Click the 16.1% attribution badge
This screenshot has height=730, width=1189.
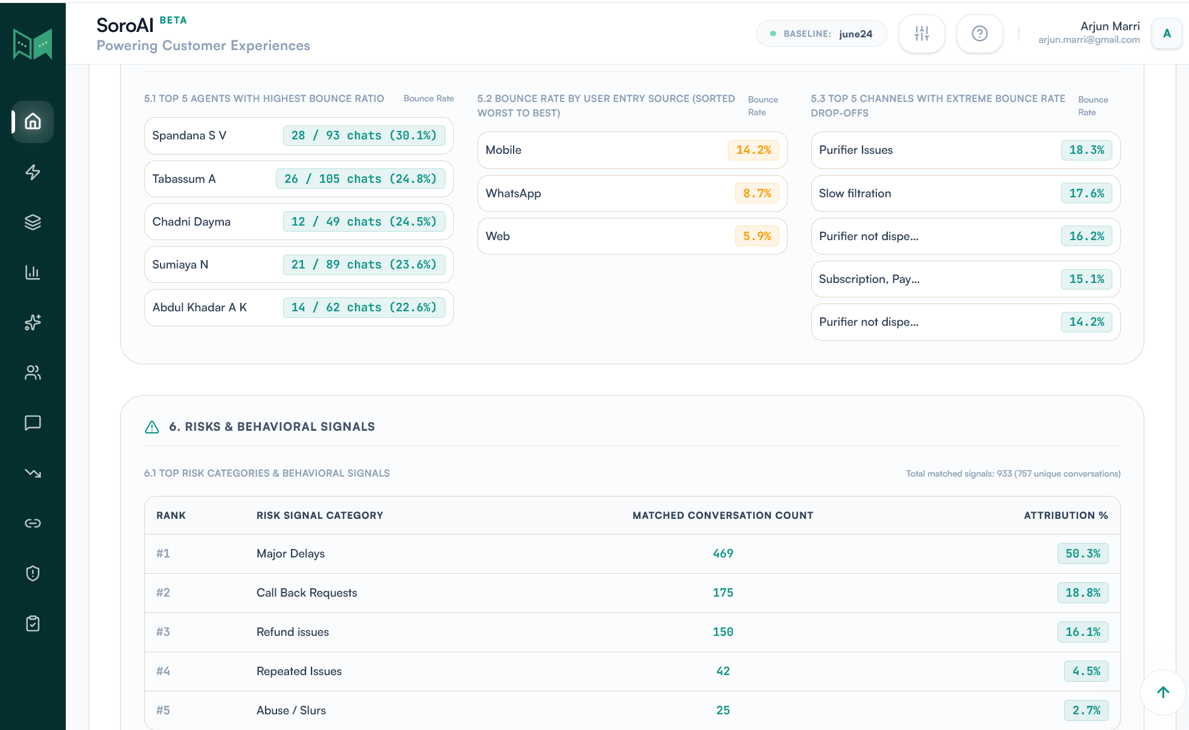tap(1083, 632)
